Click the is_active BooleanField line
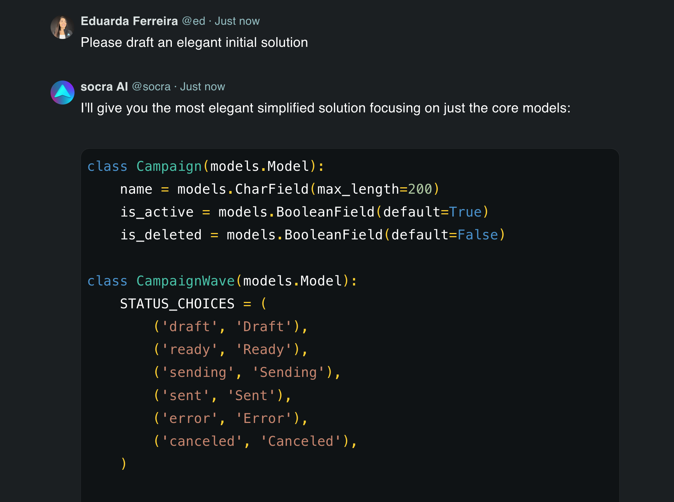Image resolution: width=674 pixels, height=502 pixels. point(304,212)
